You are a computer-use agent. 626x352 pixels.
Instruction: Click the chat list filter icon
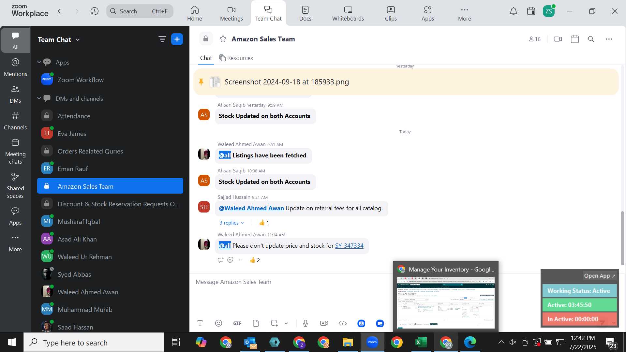[162, 39]
